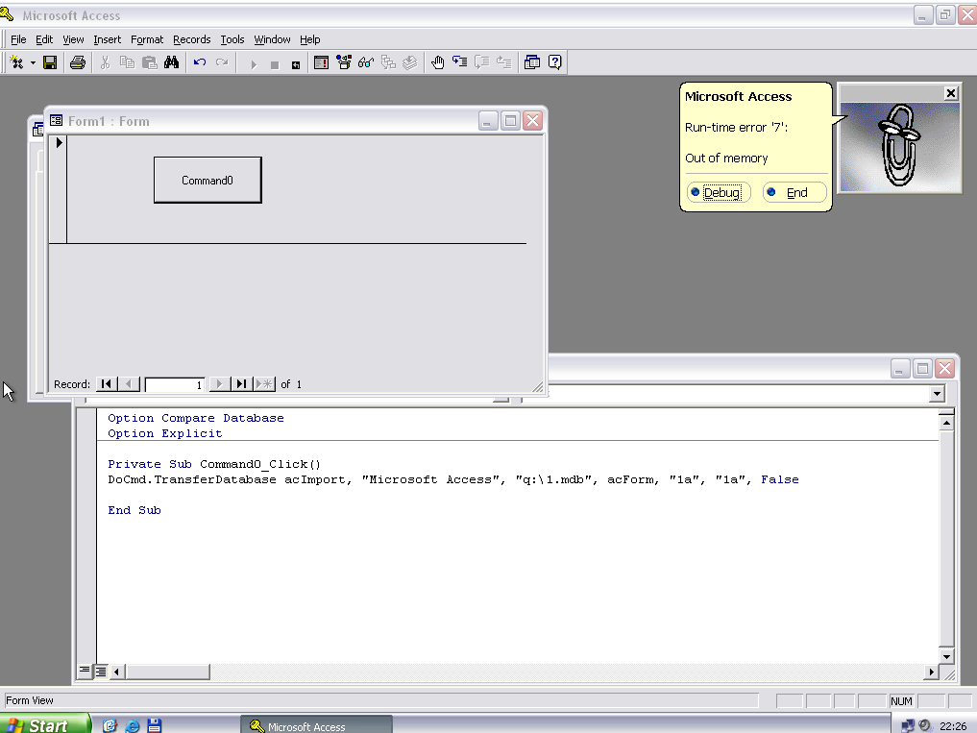Click the Copy icon in toolbar

pos(127,62)
